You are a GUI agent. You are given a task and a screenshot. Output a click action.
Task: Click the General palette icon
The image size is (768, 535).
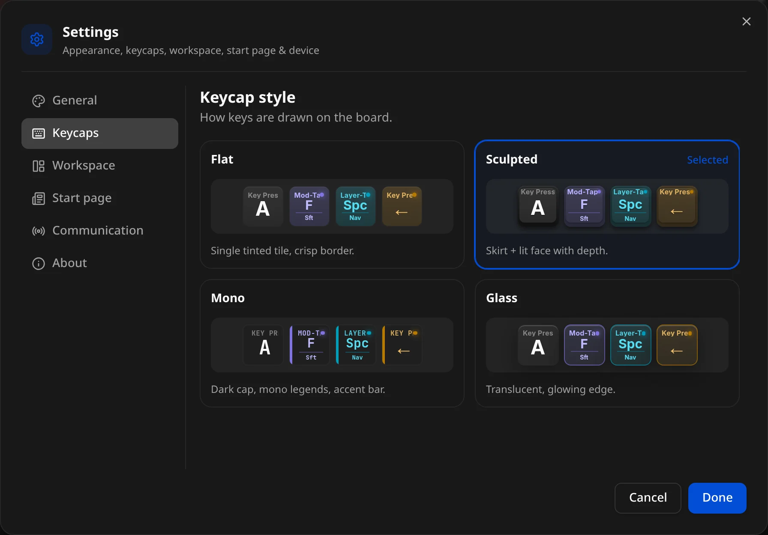tap(39, 101)
